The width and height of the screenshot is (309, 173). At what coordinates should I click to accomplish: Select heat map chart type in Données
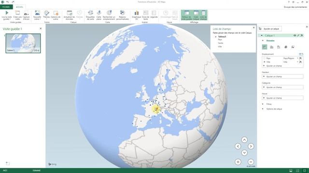(x=286, y=47)
